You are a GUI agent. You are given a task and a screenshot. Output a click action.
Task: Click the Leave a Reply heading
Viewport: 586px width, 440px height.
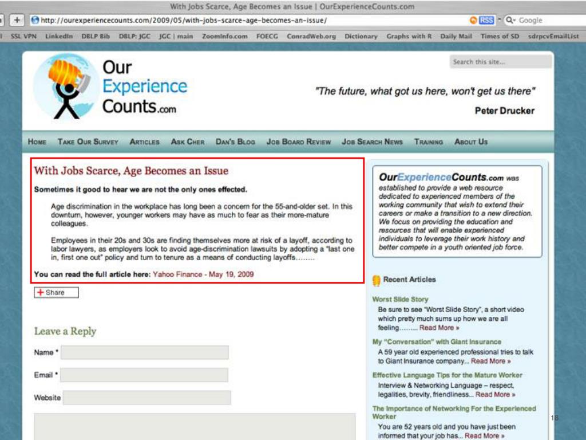[x=65, y=331]
